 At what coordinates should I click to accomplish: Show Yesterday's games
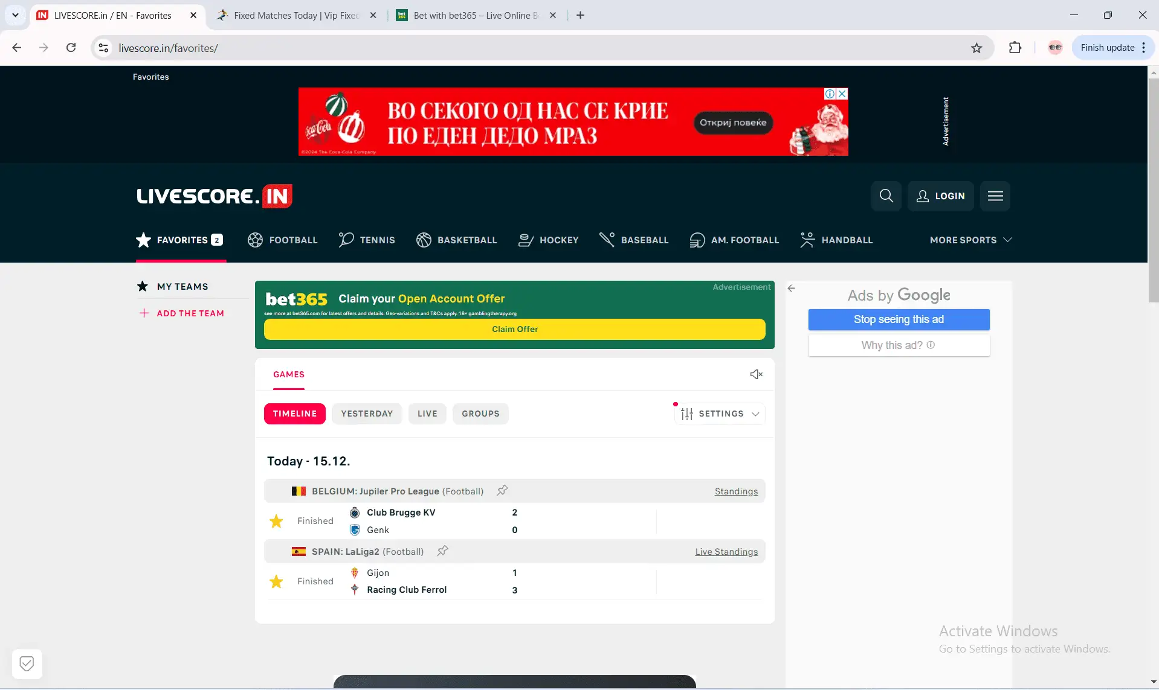367,414
